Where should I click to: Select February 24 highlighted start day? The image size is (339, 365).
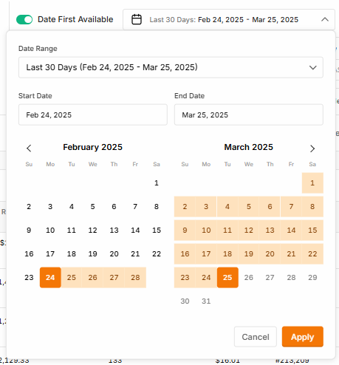(50, 278)
